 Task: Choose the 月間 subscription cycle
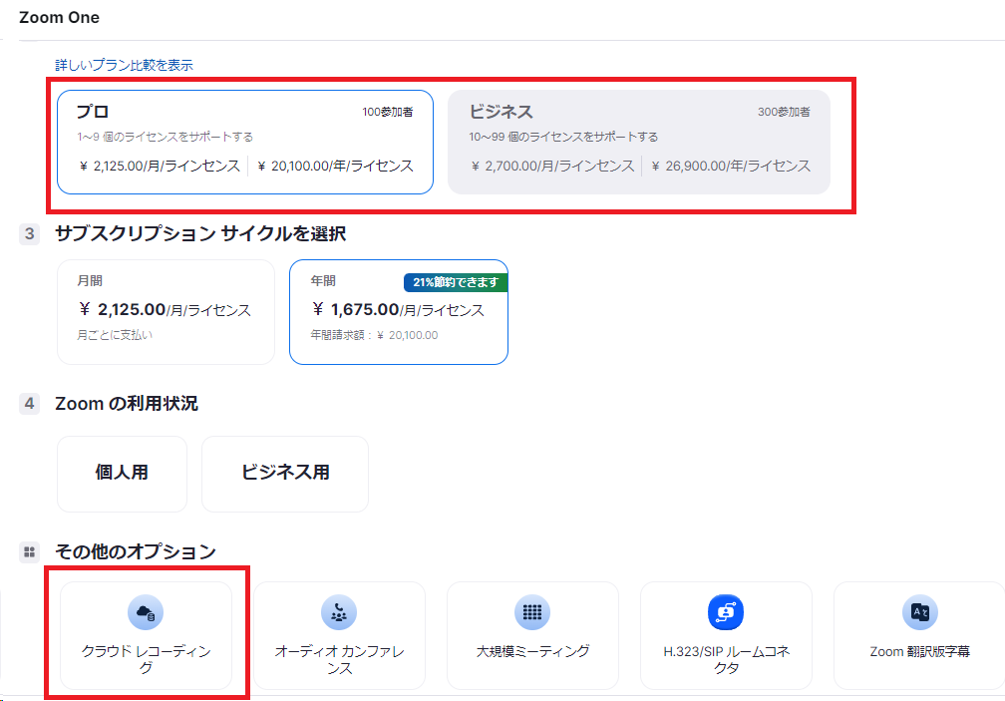[x=166, y=312]
